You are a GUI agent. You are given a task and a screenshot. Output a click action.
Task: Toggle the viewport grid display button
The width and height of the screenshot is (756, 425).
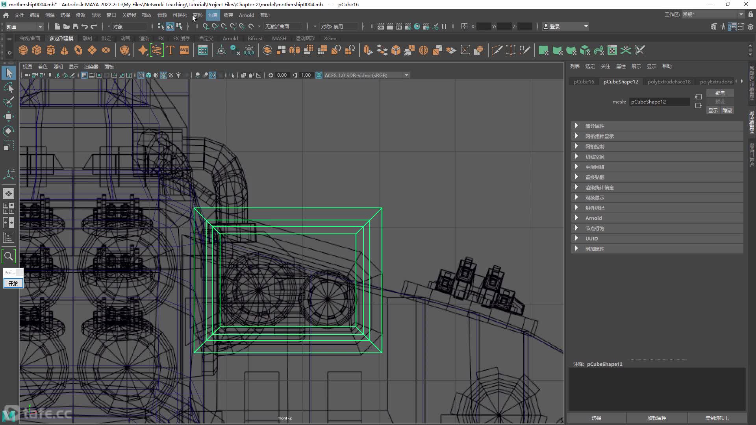84,75
